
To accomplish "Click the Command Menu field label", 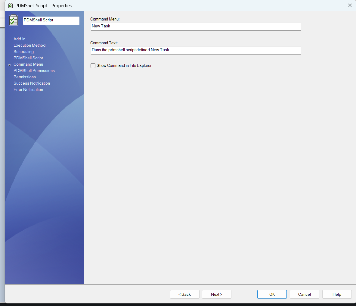I will 105,19.
